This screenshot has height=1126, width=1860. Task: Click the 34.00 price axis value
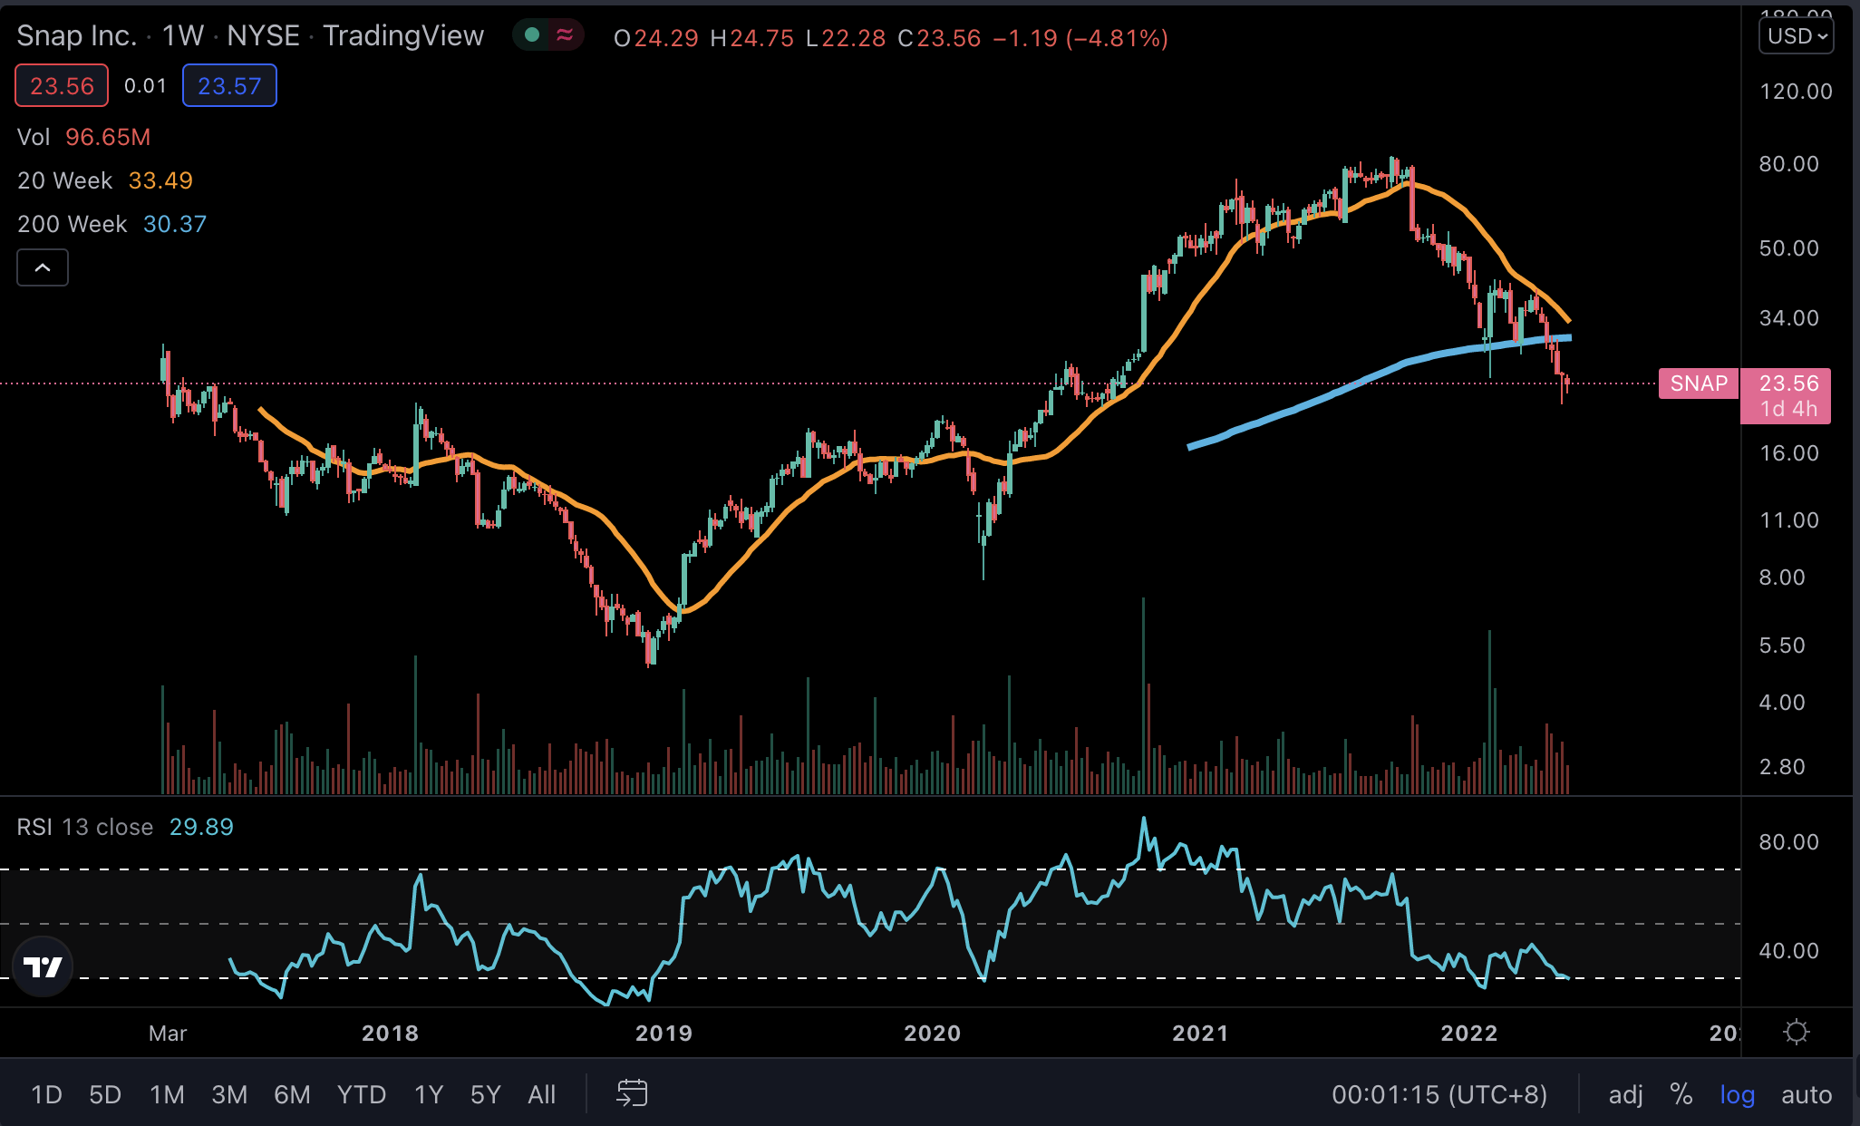pyautogui.click(x=1788, y=318)
